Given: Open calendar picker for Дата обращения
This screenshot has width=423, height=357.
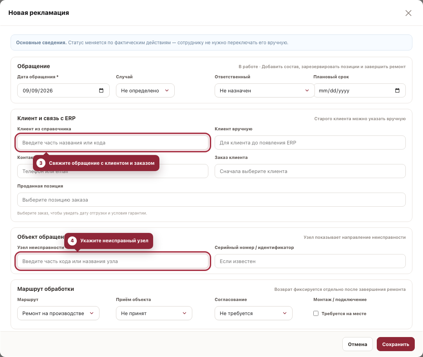Looking at the screenshot, I should [101, 90].
